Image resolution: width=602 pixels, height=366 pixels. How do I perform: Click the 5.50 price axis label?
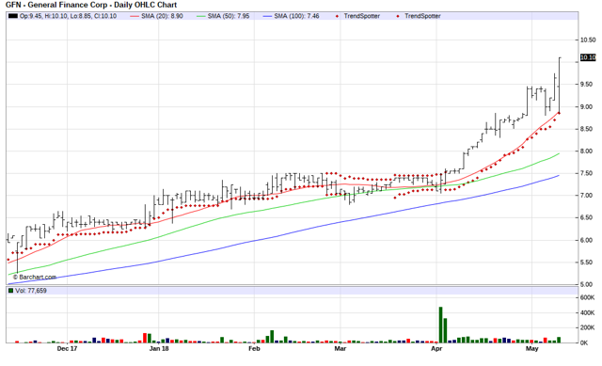588,263
